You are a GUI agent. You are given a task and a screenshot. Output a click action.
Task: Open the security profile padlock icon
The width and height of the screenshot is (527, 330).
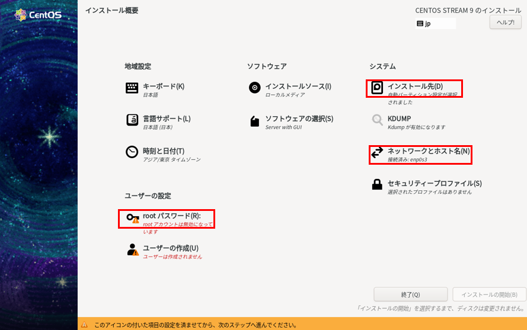(x=377, y=184)
